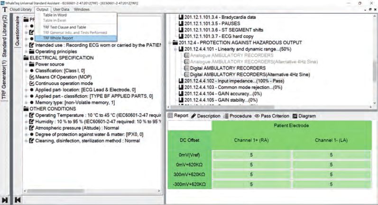Click the Linearity and dynamic range icon
This screenshot has height=205, width=378.
(x=181, y=49)
